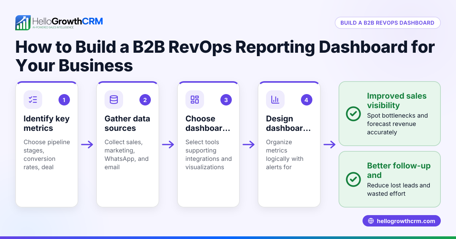Click the BUILD A B2B REVOPS DASHBOARD badge
Screen dimensions: 456x239
[388, 23]
